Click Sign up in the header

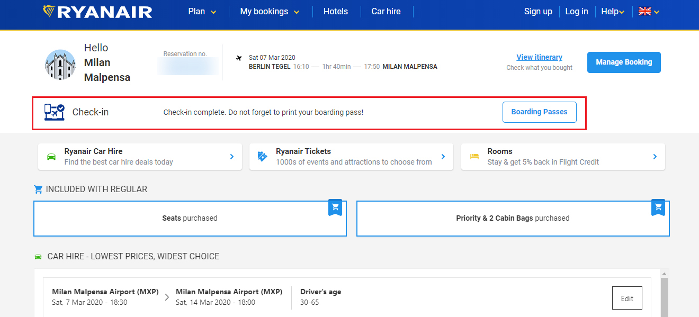coord(538,12)
